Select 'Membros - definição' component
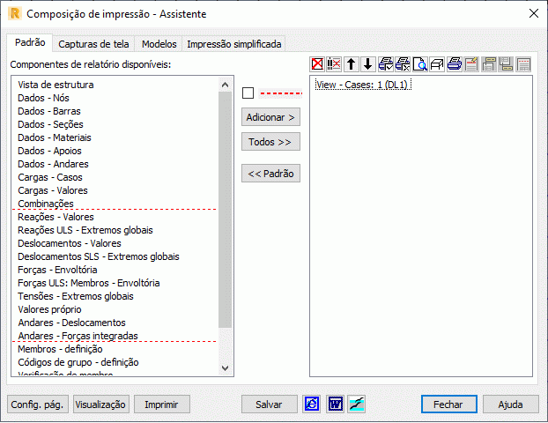The image size is (548, 423). (60, 349)
